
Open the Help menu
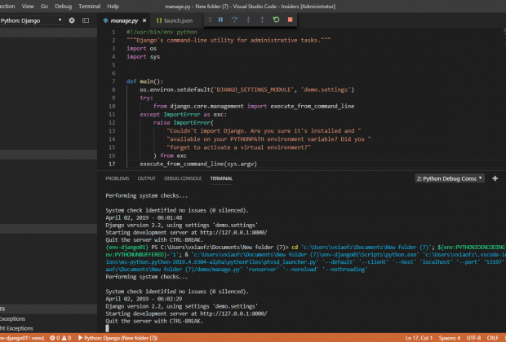113,7
